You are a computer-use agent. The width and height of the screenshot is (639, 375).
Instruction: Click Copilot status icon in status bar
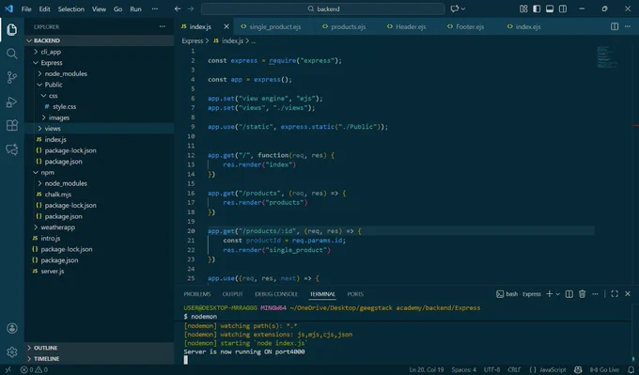coord(578,369)
